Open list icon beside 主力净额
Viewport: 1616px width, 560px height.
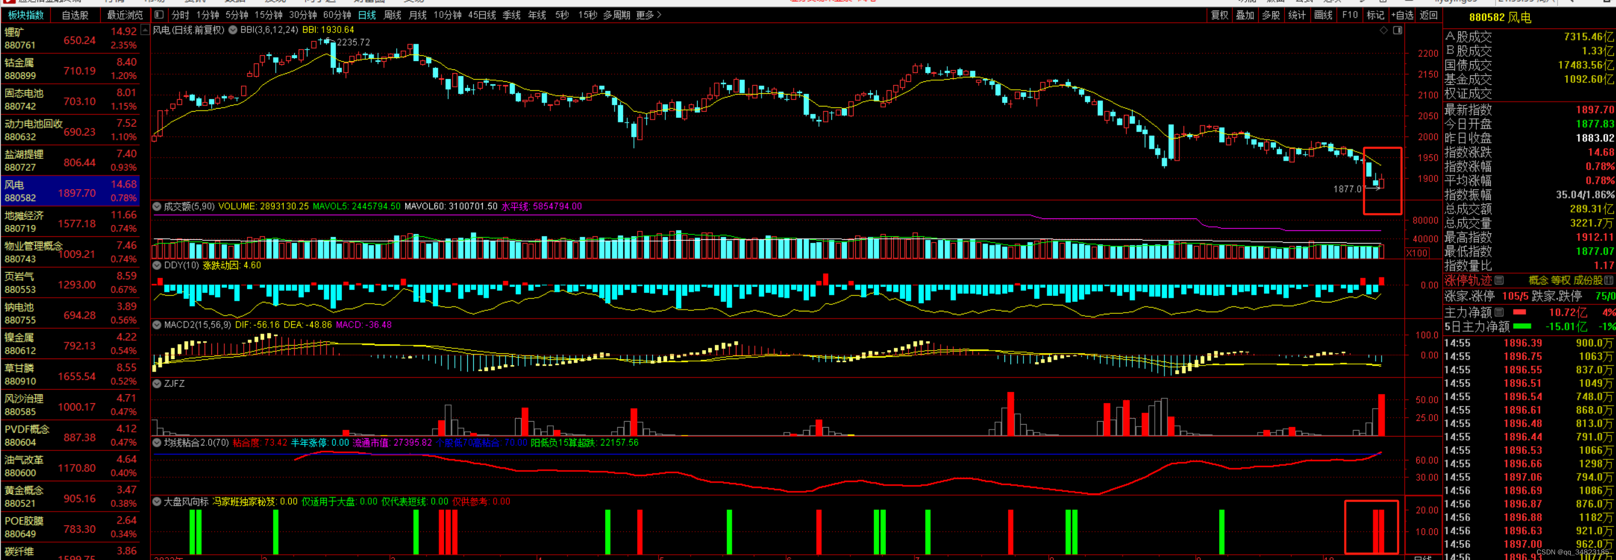[1499, 312]
